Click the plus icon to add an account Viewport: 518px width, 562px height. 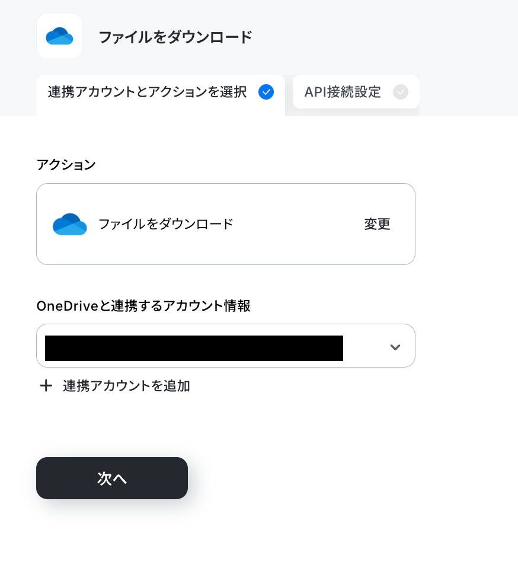tap(46, 386)
